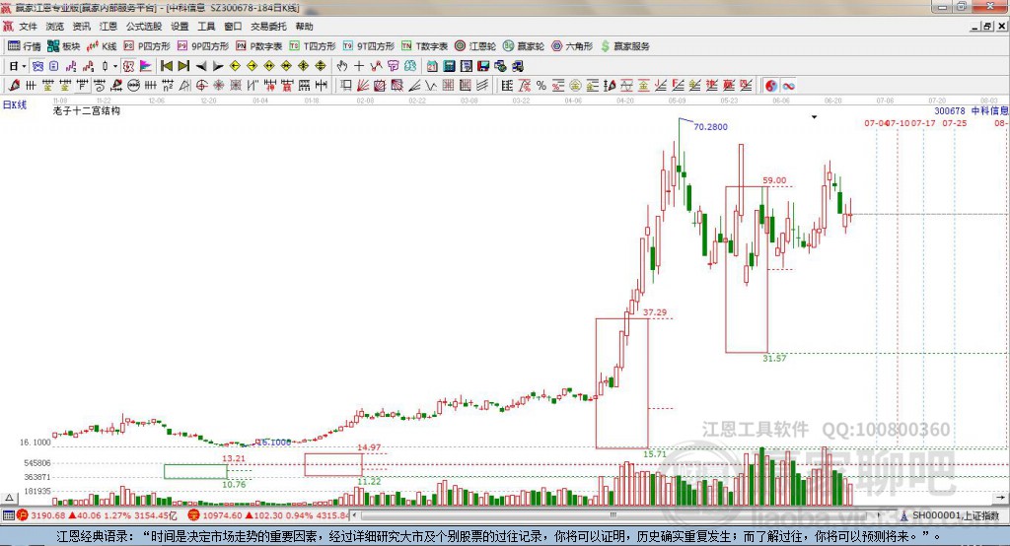Select the crosshair cursor tool
This screenshot has width=1010, height=546.
(359, 66)
